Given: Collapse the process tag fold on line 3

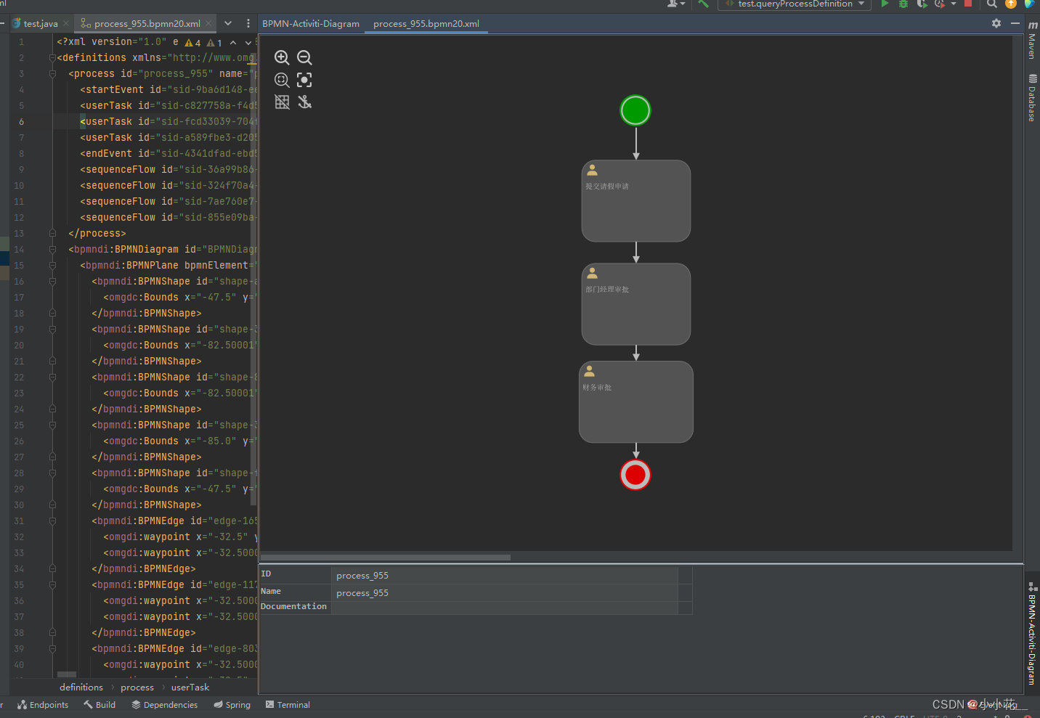Looking at the screenshot, I should (x=52, y=74).
